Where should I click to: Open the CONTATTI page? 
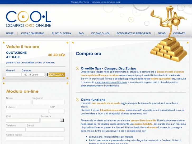179,33
